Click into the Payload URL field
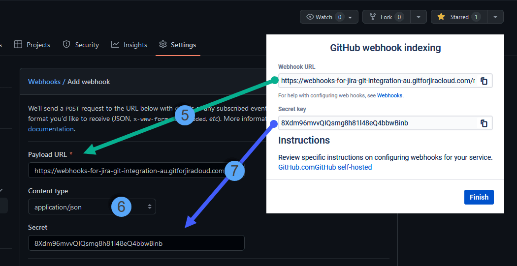517x266 pixels. pyautogui.click(x=127, y=171)
